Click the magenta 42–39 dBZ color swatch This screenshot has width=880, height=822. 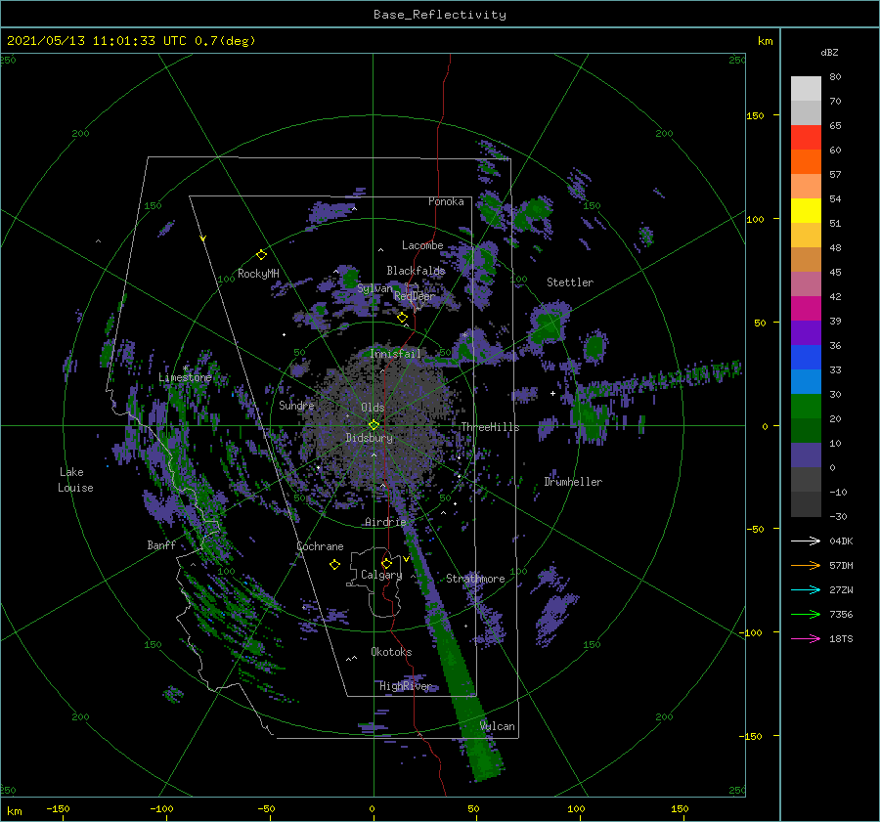[806, 308]
